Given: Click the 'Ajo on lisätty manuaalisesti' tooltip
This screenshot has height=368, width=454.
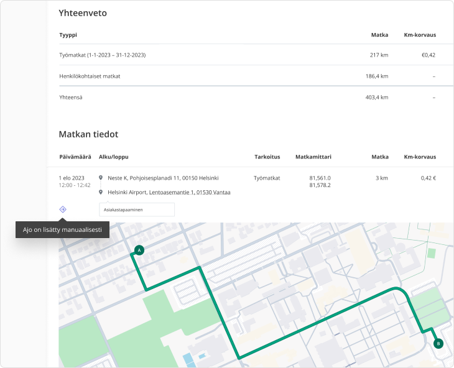Looking at the screenshot, I should (62, 230).
